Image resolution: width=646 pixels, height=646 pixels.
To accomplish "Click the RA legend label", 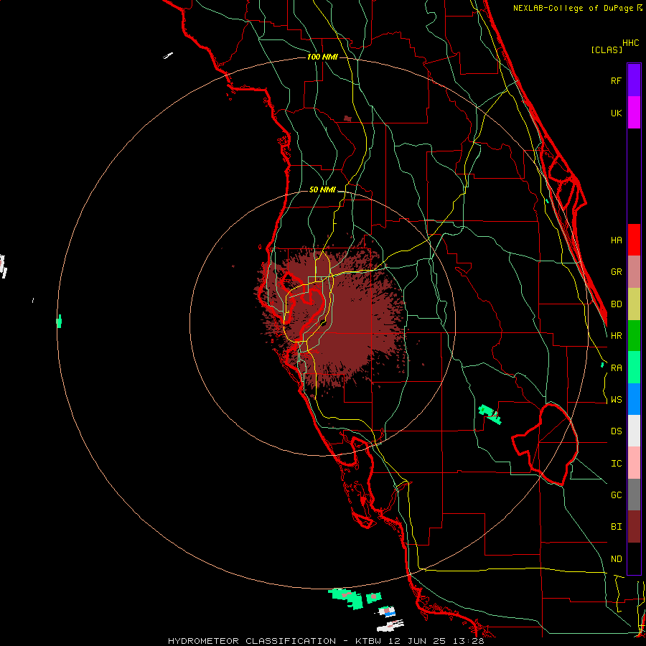I will pos(616,368).
